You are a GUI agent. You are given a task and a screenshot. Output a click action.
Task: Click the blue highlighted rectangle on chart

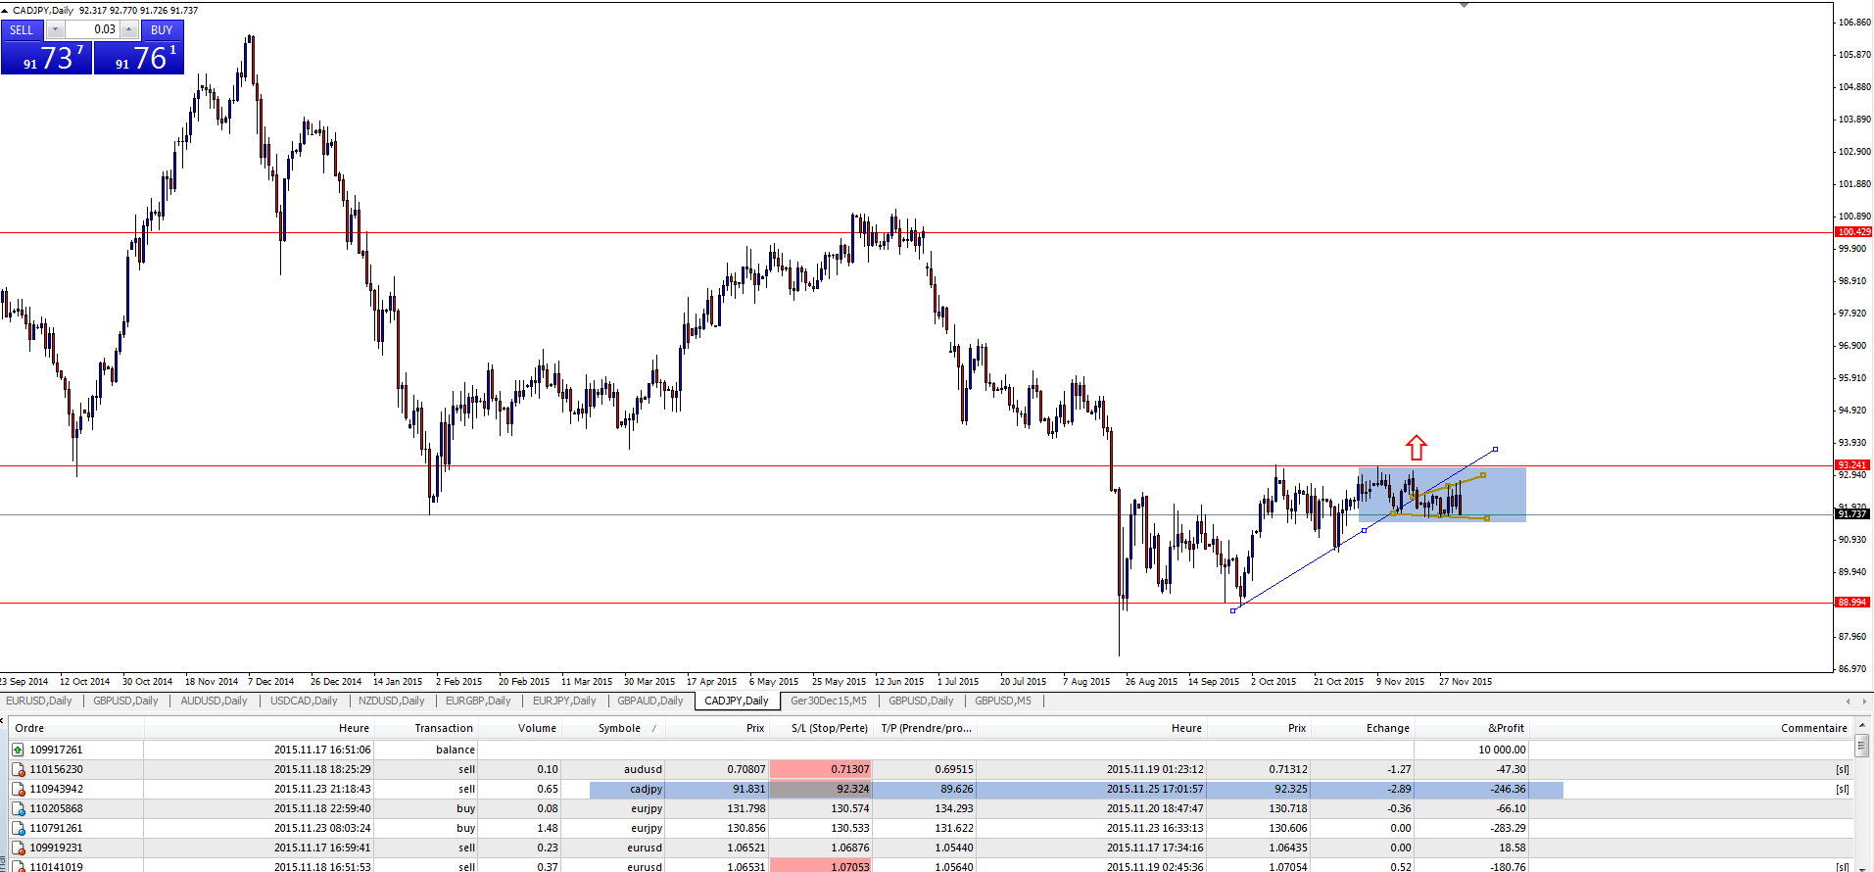coord(1499,495)
